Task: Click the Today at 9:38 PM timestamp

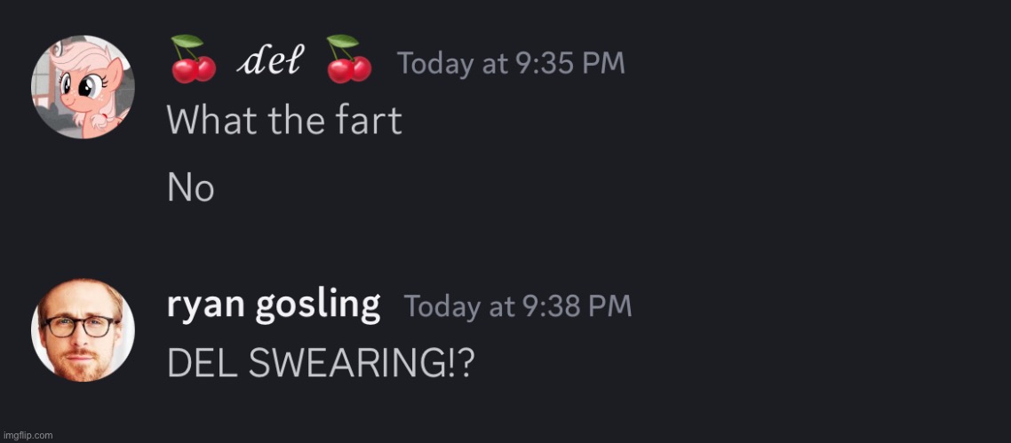Action: [518, 306]
